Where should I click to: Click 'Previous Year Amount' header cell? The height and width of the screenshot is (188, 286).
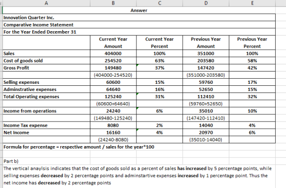pyautogui.click(x=206, y=42)
